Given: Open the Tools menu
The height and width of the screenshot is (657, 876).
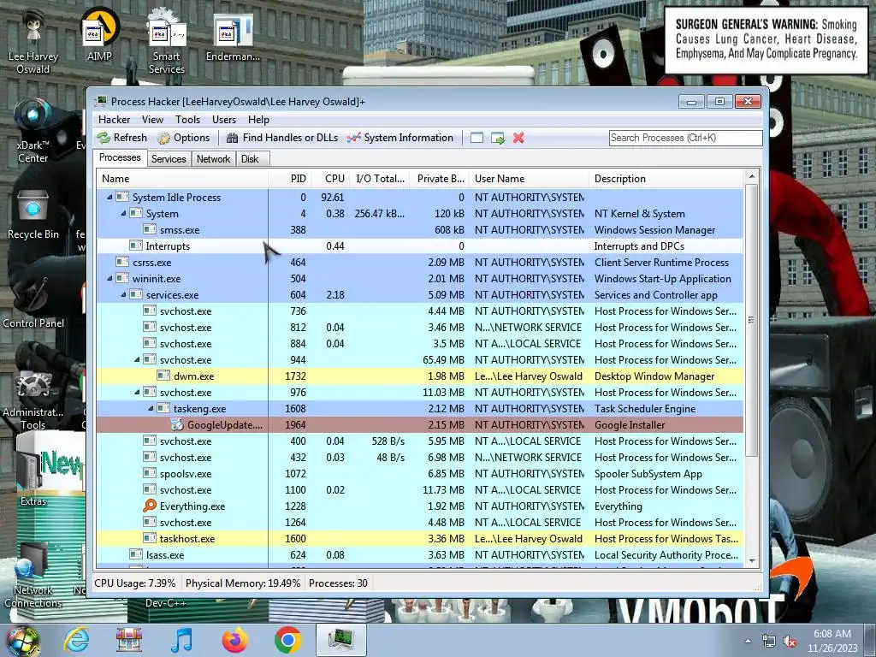Looking at the screenshot, I should 187,120.
